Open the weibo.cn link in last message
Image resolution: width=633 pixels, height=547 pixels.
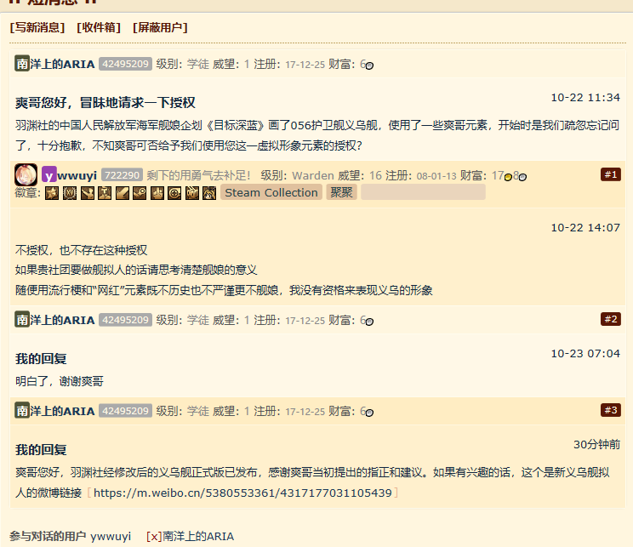click(x=242, y=493)
